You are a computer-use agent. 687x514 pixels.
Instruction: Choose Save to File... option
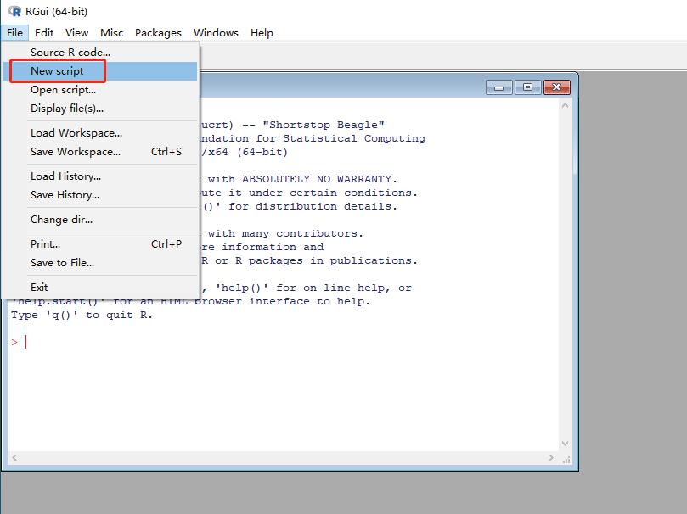pyautogui.click(x=62, y=263)
